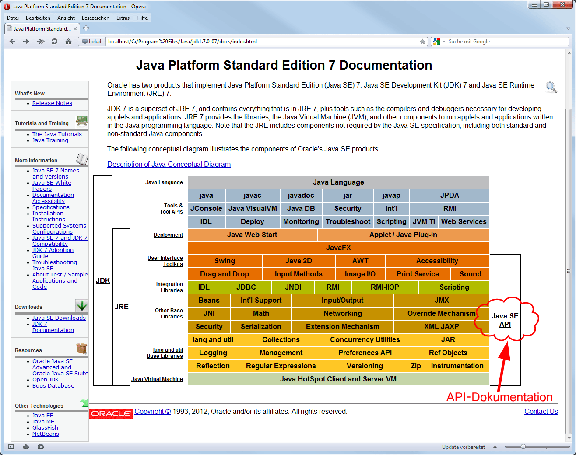Expand the Update vorbereitet notification arrow
576x455 pixels.
(x=495, y=447)
